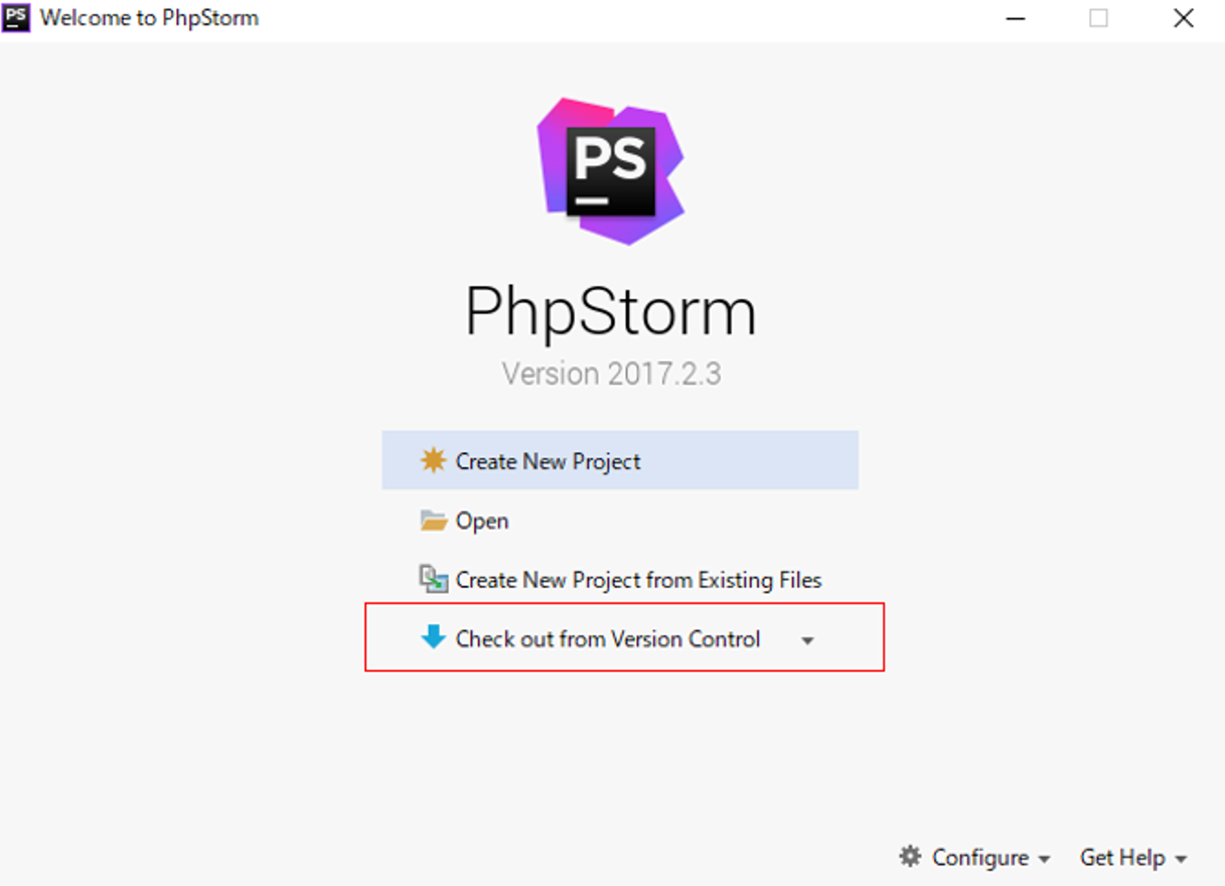The height and width of the screenshot is (886, 1225).
Task: Minimize the Welcome to PhpStorm window
Action: [1016, 18]
